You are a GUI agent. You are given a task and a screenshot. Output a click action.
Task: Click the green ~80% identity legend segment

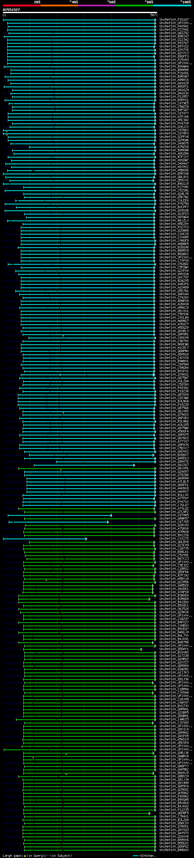(135, 5)
